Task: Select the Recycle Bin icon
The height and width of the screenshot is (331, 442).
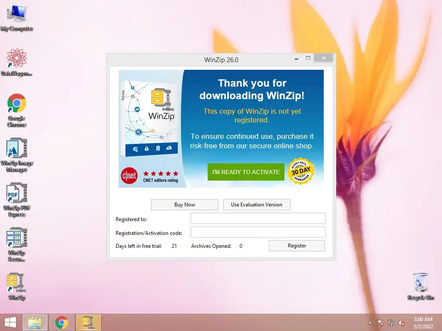Action: click(420, 286)
